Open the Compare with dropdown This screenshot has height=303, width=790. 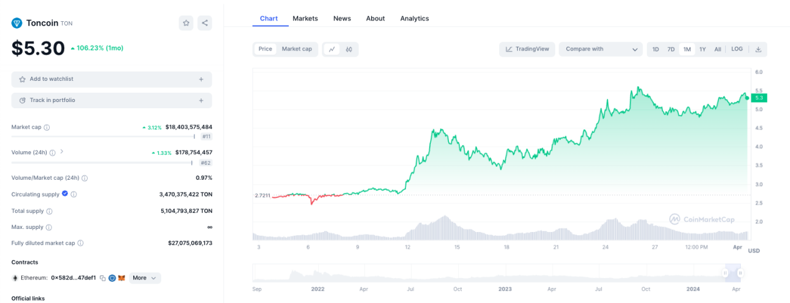[x=601, y=49]
